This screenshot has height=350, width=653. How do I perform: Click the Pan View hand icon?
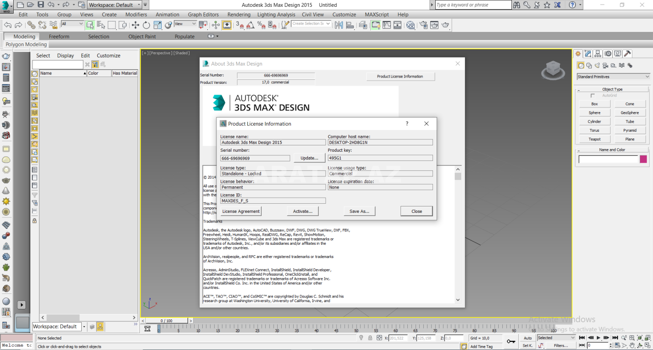(x=632, y=345)
